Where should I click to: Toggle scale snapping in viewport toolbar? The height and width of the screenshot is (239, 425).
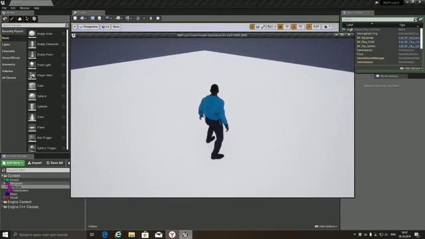point(309,27)
